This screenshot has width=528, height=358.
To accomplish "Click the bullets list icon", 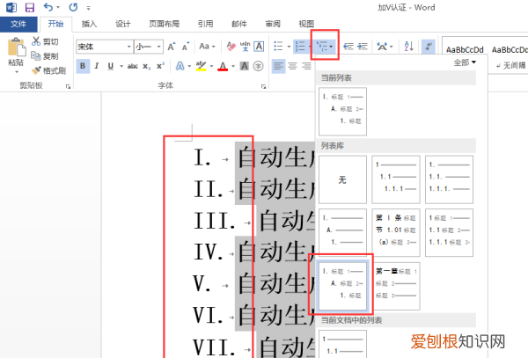I will coord(278,47).
